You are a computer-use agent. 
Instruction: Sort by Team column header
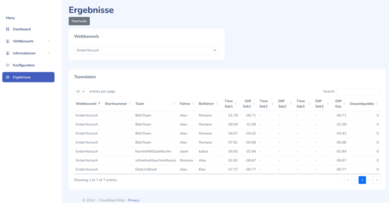click(x=155, y=104)
